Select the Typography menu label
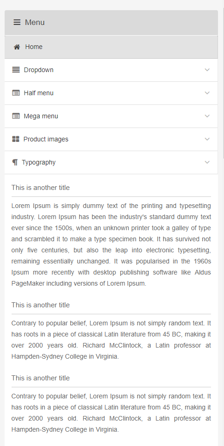The image size is (224, 446). coord(38,162)
